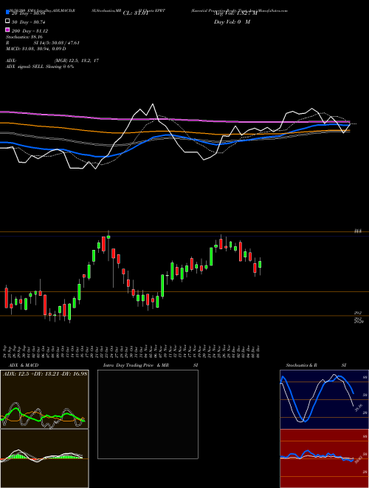
Task: Click the ADX indicator mini chart
Action: point(44,399)
